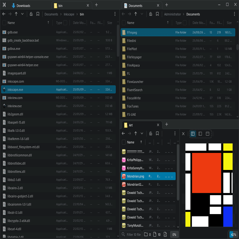
Task: Go up one level from bin folder
Action: pyautogui.click(x=16, y=14)
